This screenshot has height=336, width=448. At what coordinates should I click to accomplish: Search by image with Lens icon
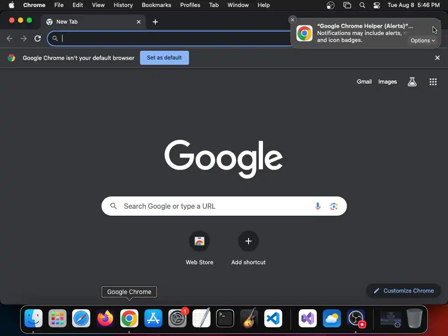click(334, 206)
